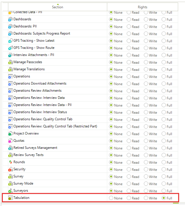Set Dashboards rights to Read
Image resolution: width=185 pixels, height=206 pixels.
[x=129, y=19]
